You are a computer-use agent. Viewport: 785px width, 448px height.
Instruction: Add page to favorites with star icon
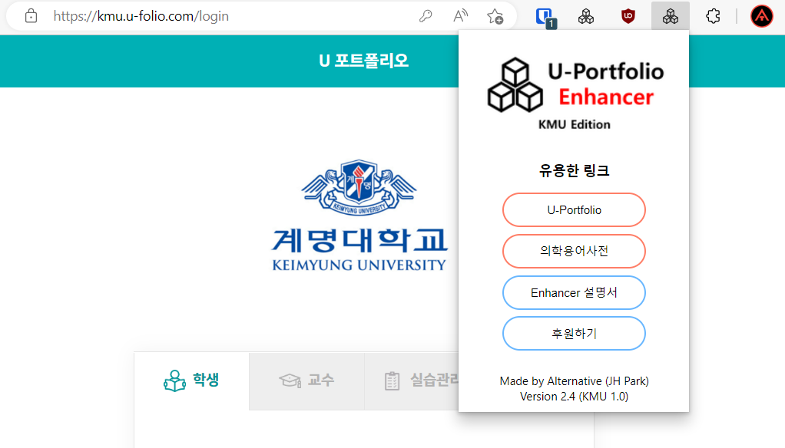pyautogui.click(x=495, y=16)
